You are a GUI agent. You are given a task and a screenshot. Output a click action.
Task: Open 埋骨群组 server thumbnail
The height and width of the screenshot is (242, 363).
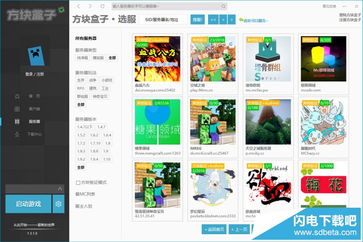click(268, 59)
